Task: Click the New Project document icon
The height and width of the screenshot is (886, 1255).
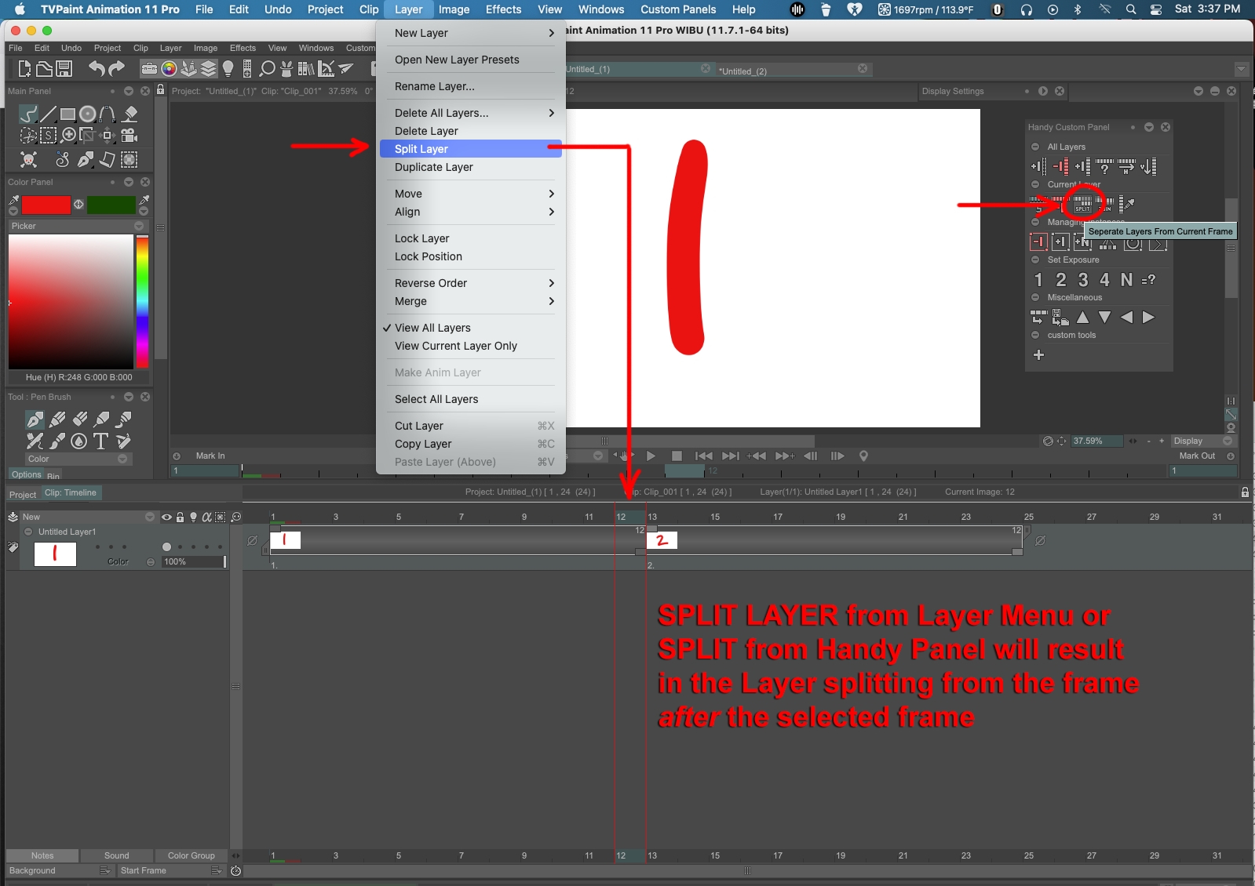Action: point(25,69)
